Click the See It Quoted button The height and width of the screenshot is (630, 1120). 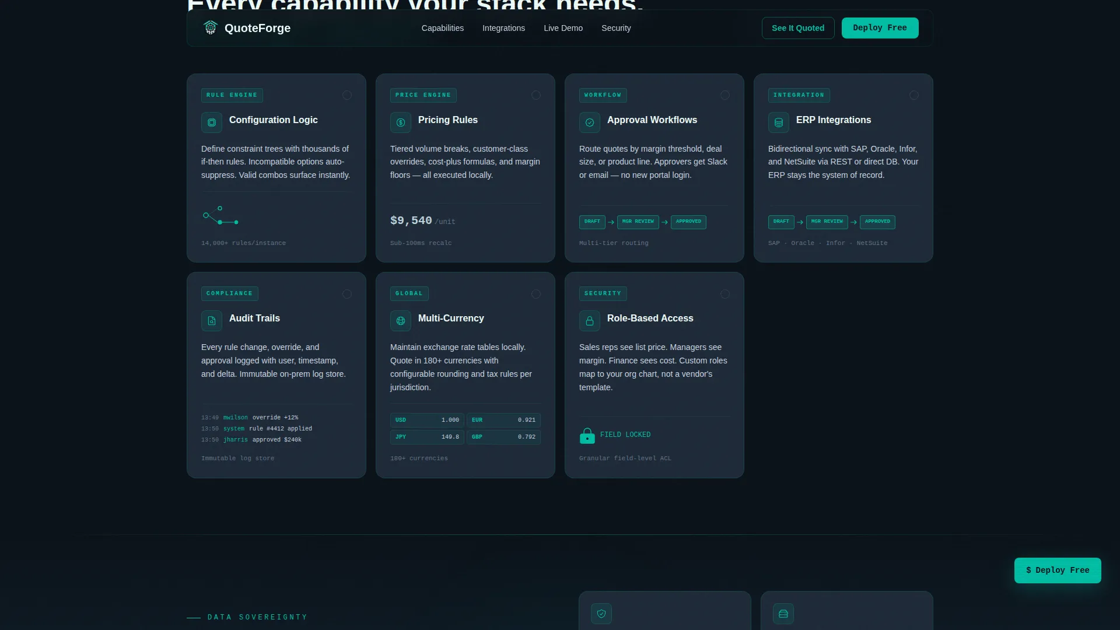[798, 28]
